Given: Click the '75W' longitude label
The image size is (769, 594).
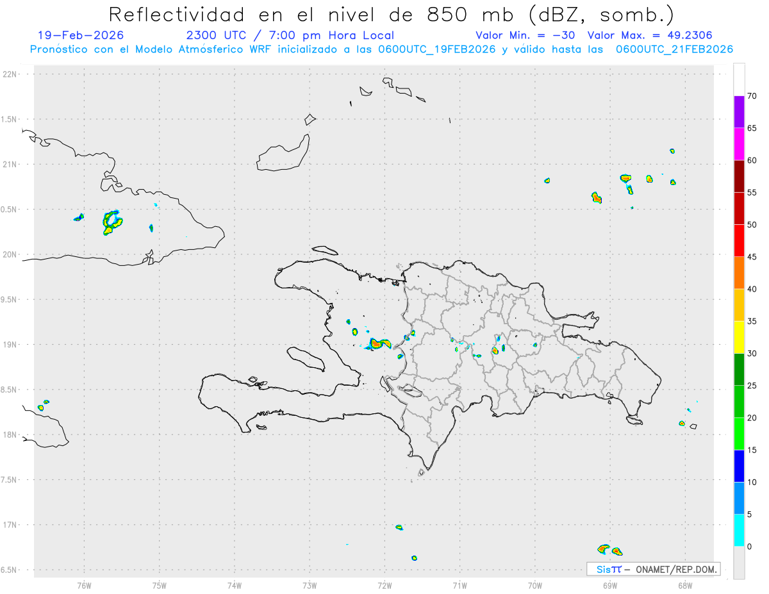Looking at the screenshot, I should tap(160, 585).
